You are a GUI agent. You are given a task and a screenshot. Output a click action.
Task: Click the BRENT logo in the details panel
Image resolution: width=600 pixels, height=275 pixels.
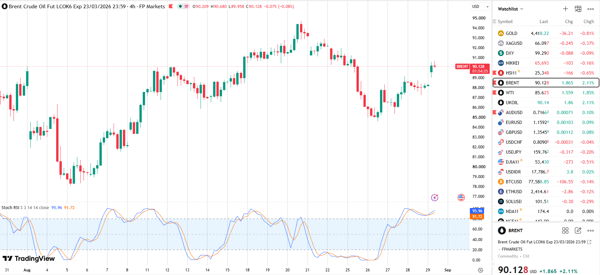pos(502,230)
